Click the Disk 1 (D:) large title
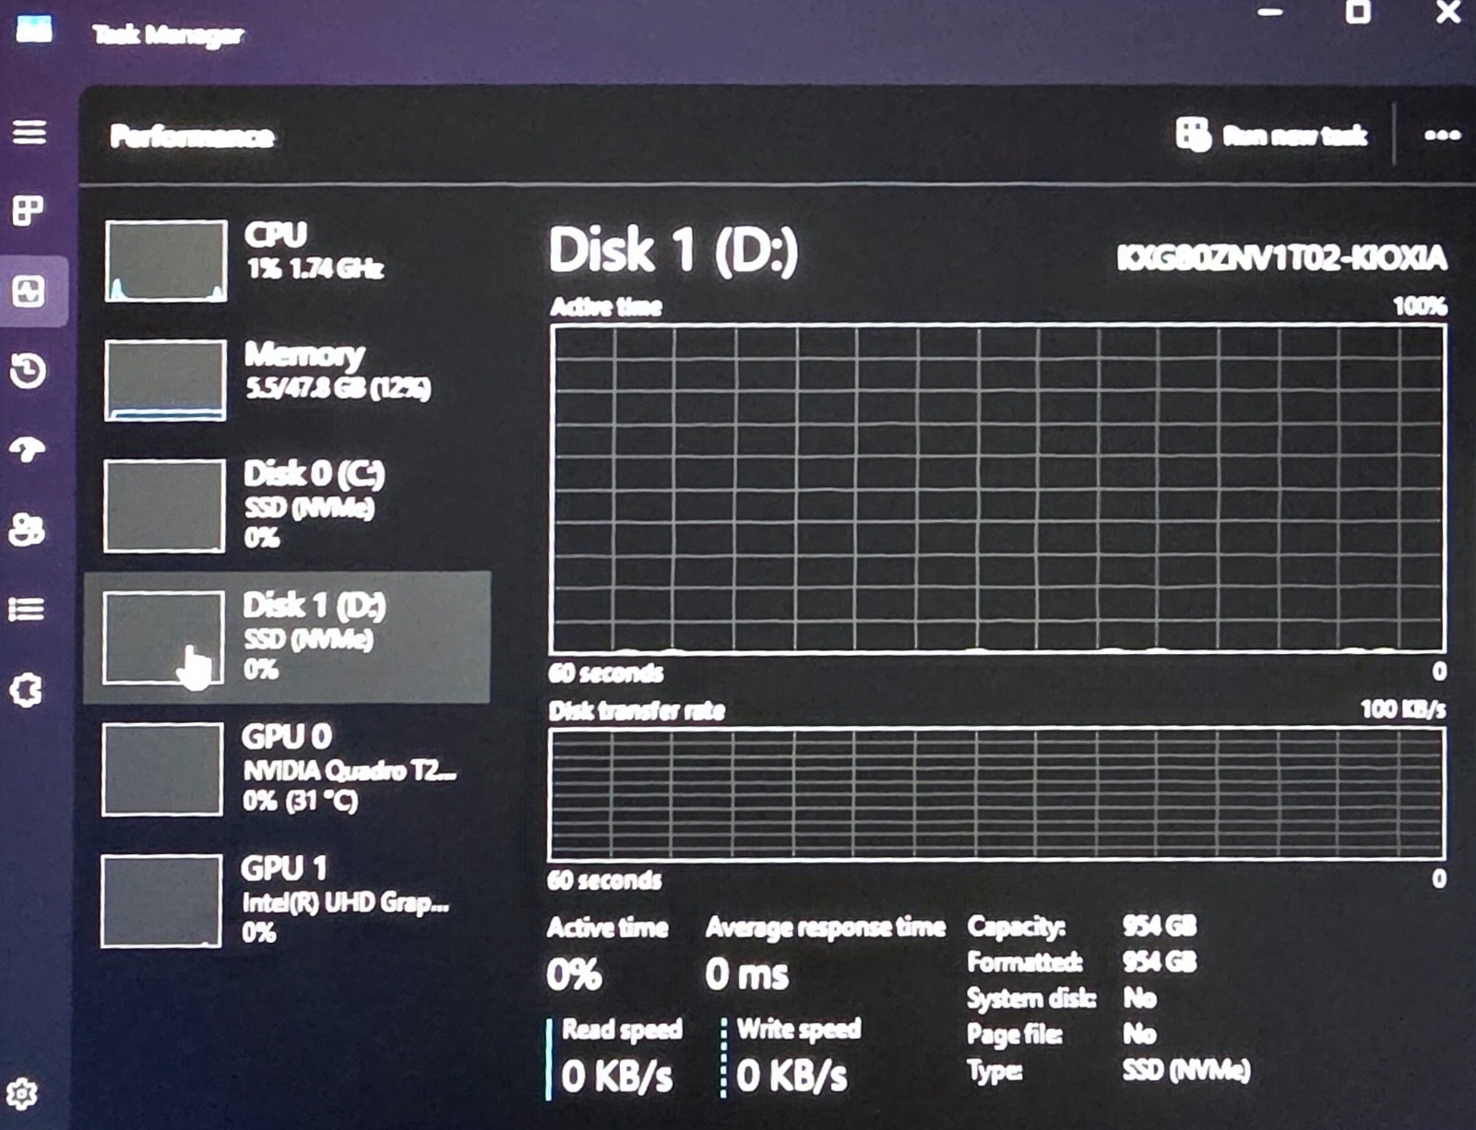1476x1130 pixels. click(673, 250)
